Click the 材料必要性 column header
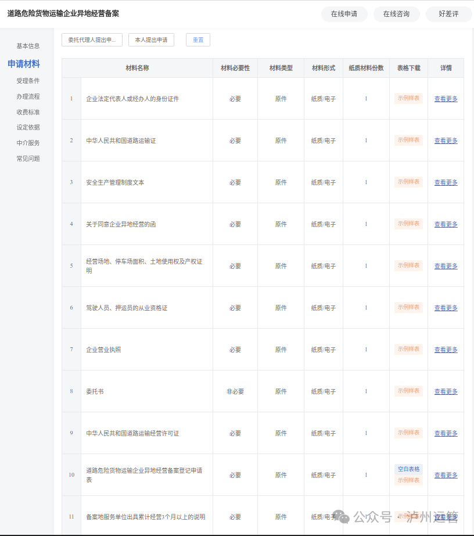 235,68
